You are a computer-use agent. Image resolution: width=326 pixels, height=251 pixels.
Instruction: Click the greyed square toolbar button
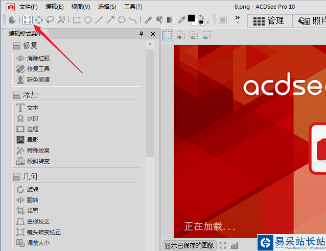[223, 20]
